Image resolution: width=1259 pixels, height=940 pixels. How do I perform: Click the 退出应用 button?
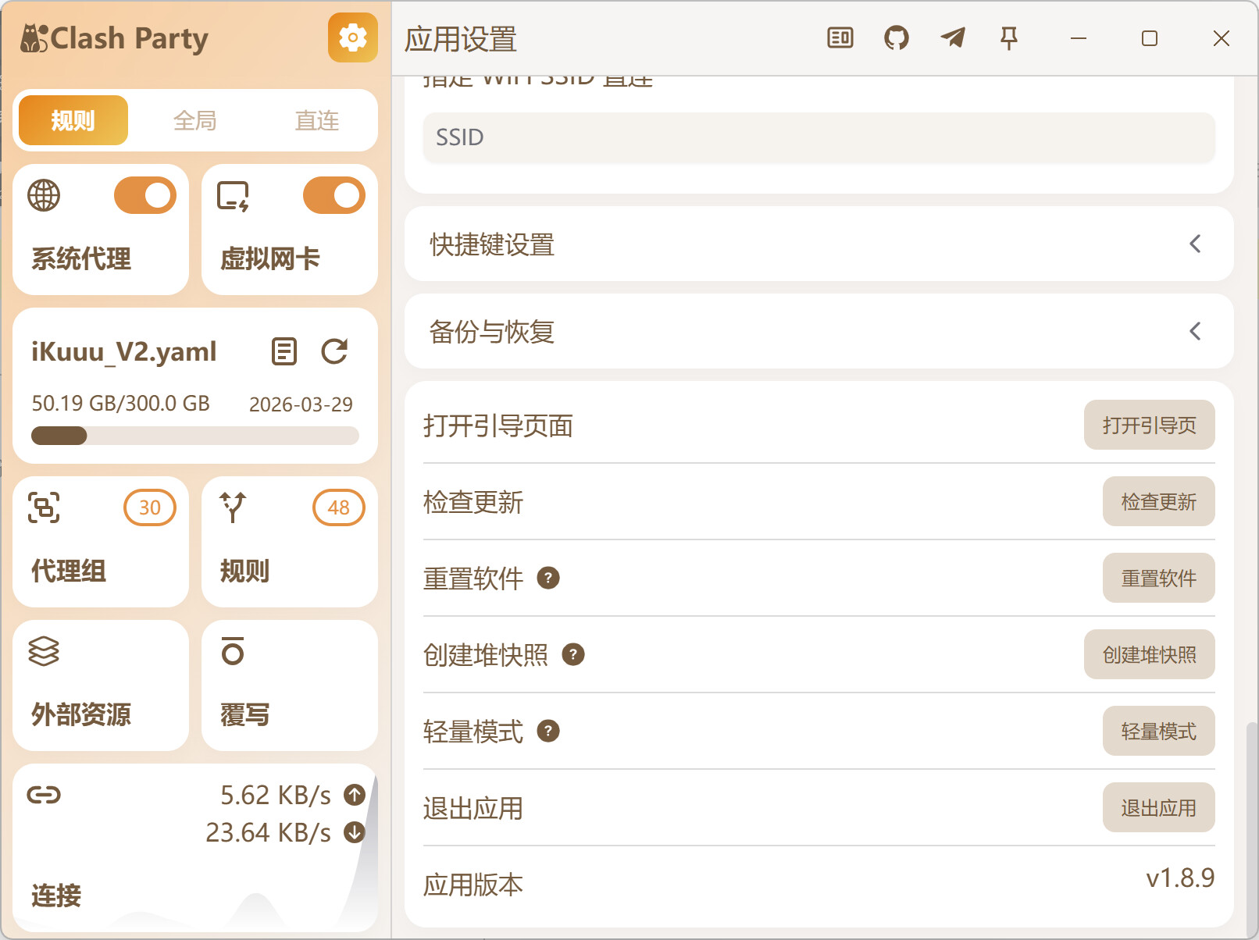click(1159, 807)
